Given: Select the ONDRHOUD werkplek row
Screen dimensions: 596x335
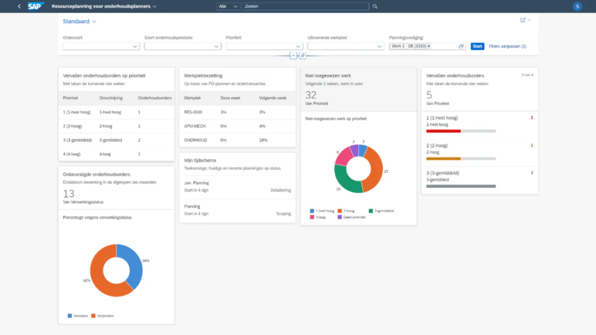Looking at the screenshot, I should click(237, 140).
